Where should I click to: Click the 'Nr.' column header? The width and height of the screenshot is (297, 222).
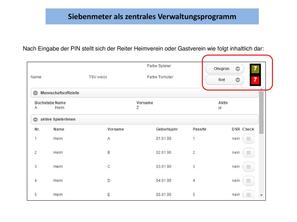click(x=37, y=129)
